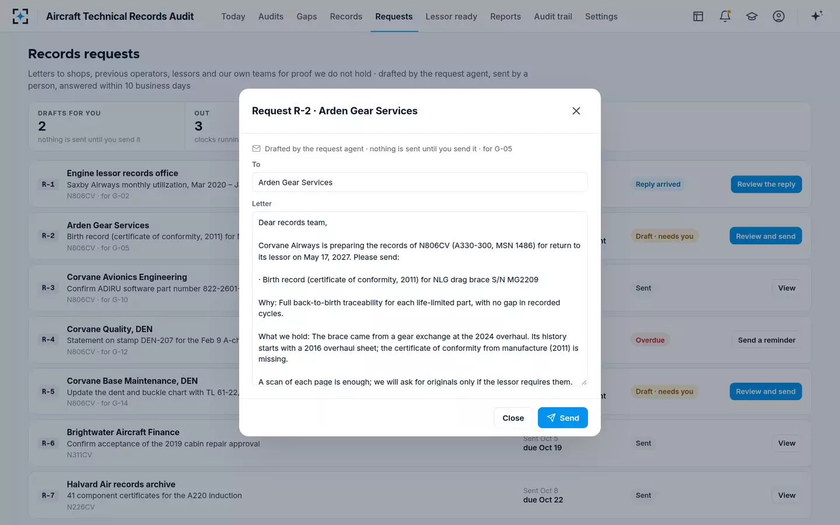Select Corvane Quality, DEN row title

(x=110, y=329)
